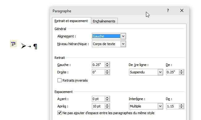The width and height of the screenshot is (201, 120).
Task: Decrease the Avant spacing value
Action: (x=107, y=100)
